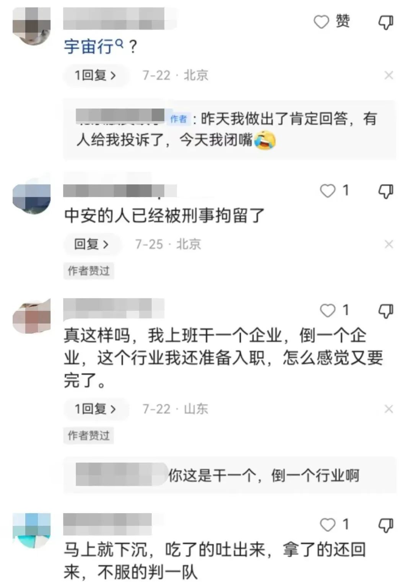
Task: Dislike the 真这样吗 comment from 山东
Action: [385, 311]
